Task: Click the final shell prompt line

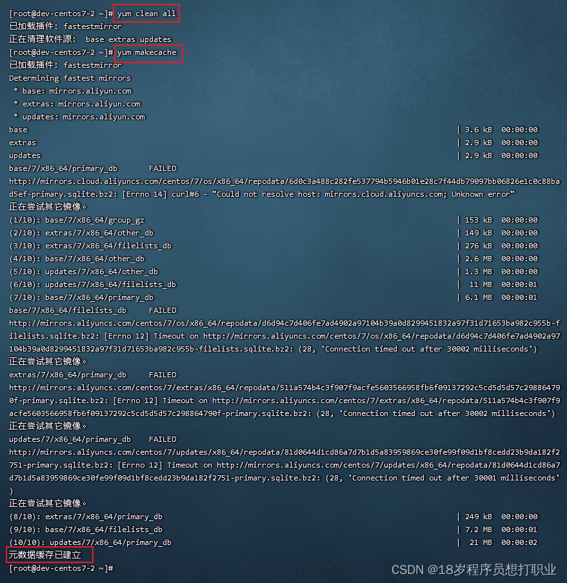Action: point(61,568)
